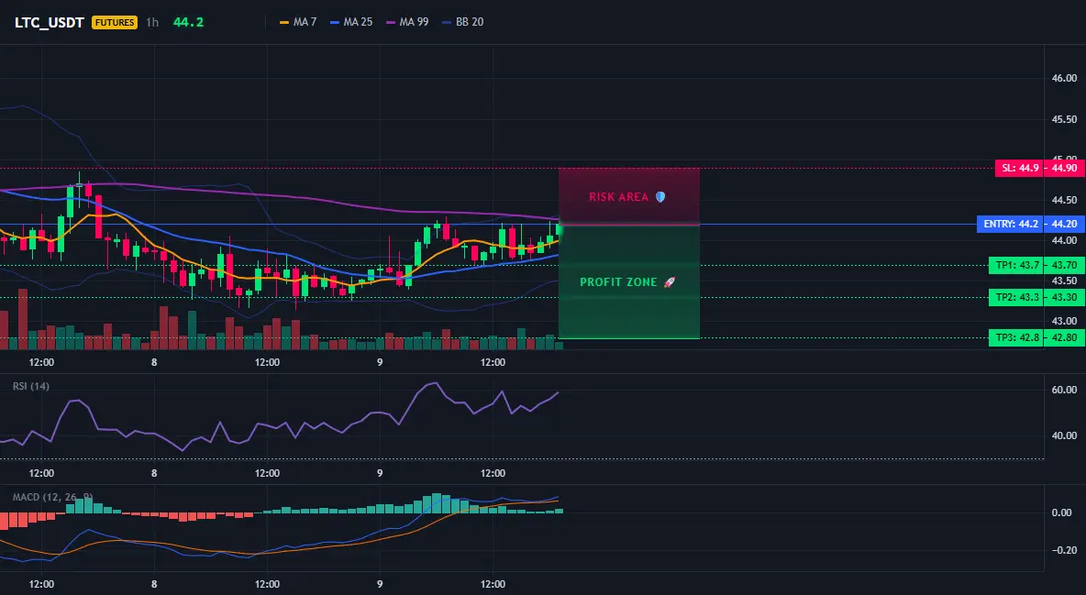
Task: Click the MACD (12, 26, 9) indicator label
Action: tap(52, 497)
